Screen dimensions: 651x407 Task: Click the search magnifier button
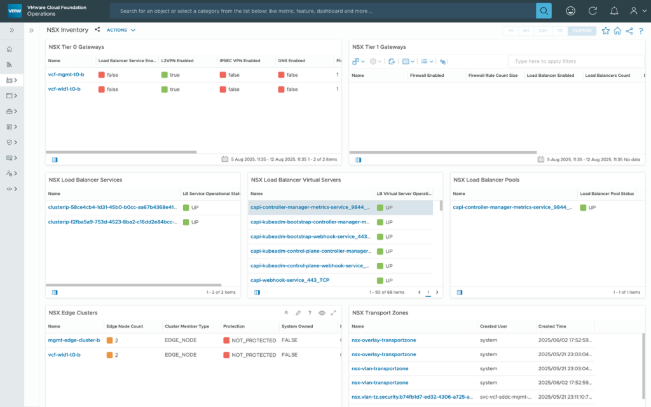(x=544, y=11)
